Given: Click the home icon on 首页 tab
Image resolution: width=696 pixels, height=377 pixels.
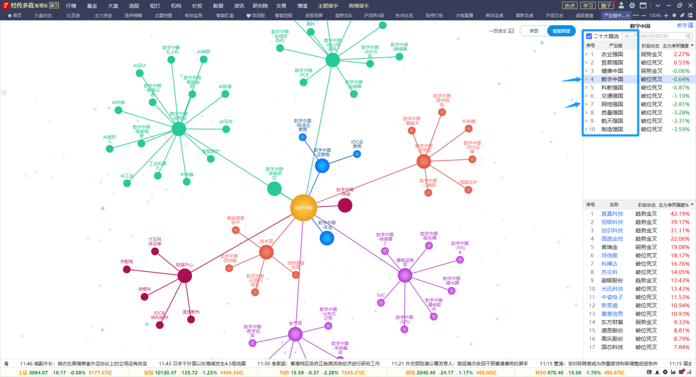Looking at the screenshot, I should [x=9, y=16].
